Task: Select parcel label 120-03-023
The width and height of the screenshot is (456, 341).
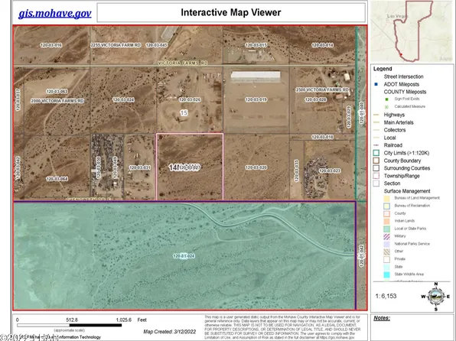Action: (330, 171)
